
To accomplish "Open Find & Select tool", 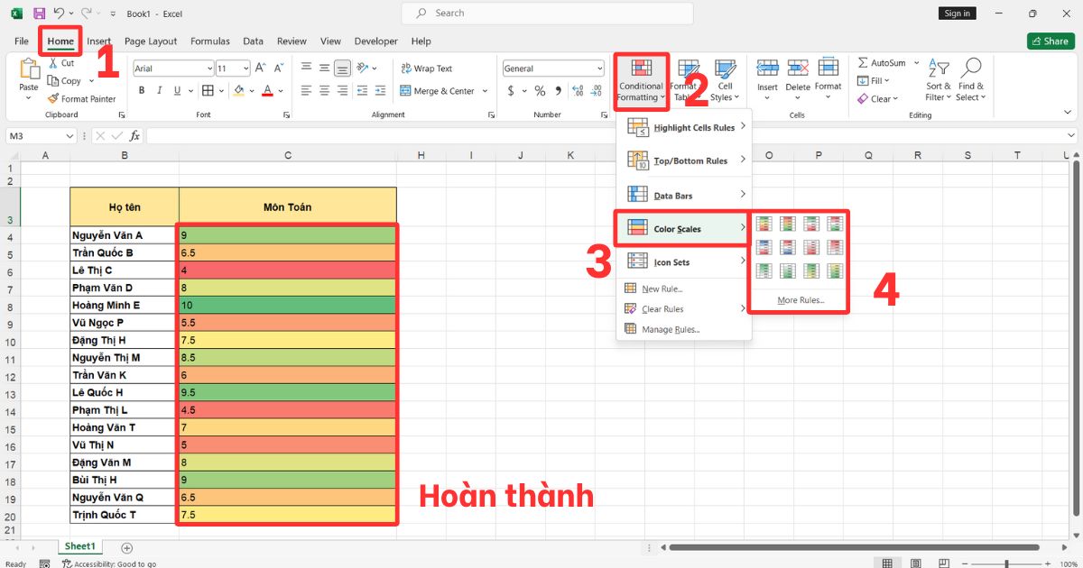I will (x=970, y=81).
